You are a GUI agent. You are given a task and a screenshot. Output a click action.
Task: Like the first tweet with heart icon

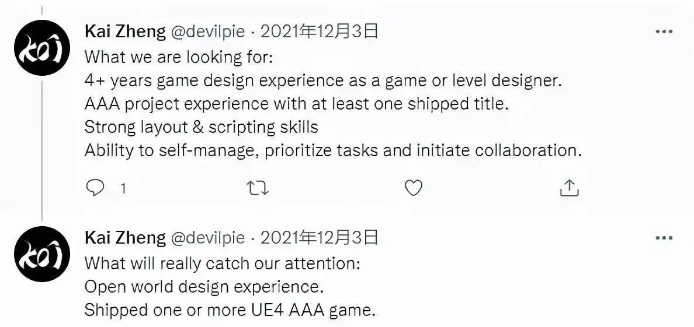coord(414,188)
